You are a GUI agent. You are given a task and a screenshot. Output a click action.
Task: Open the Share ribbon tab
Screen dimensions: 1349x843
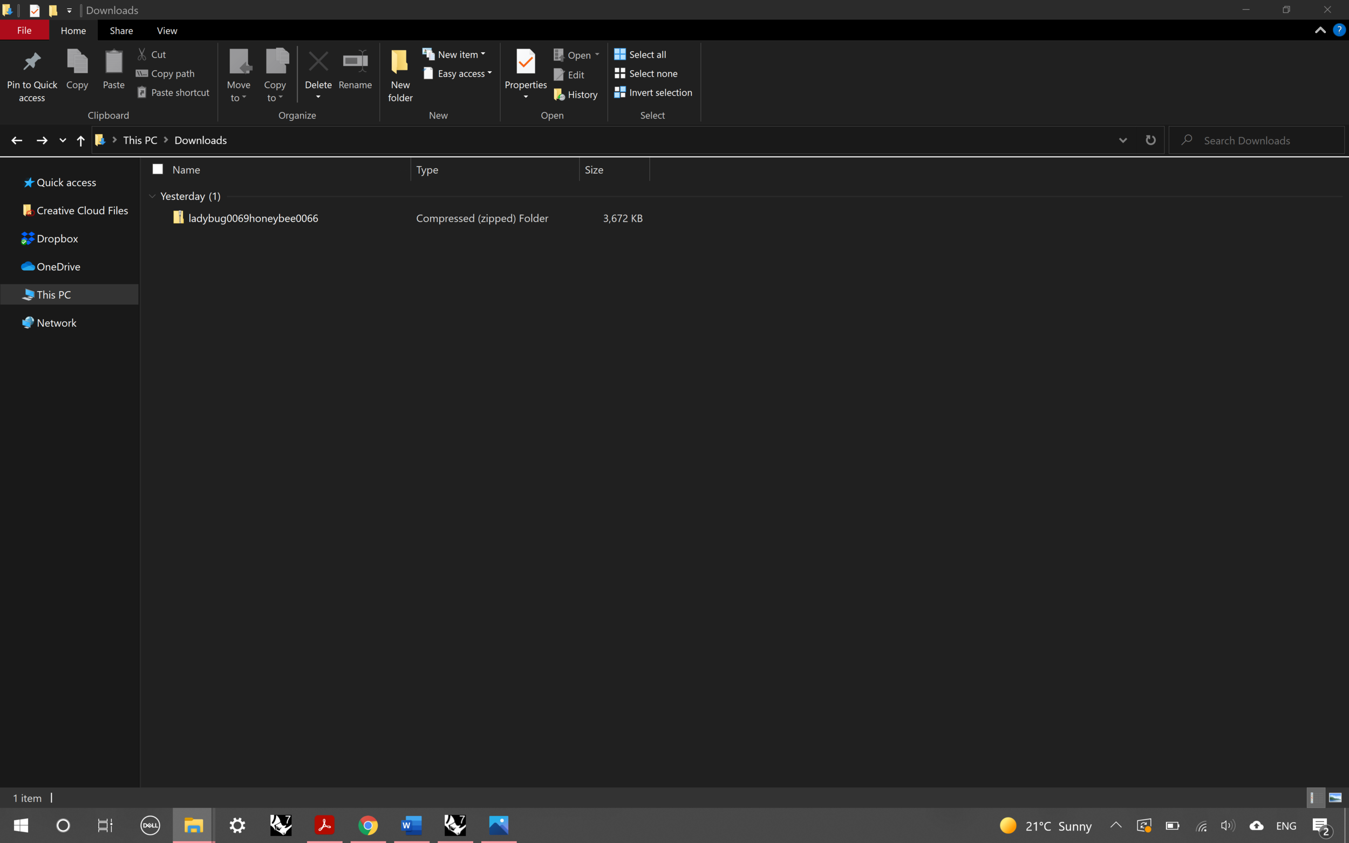point(121,31)
